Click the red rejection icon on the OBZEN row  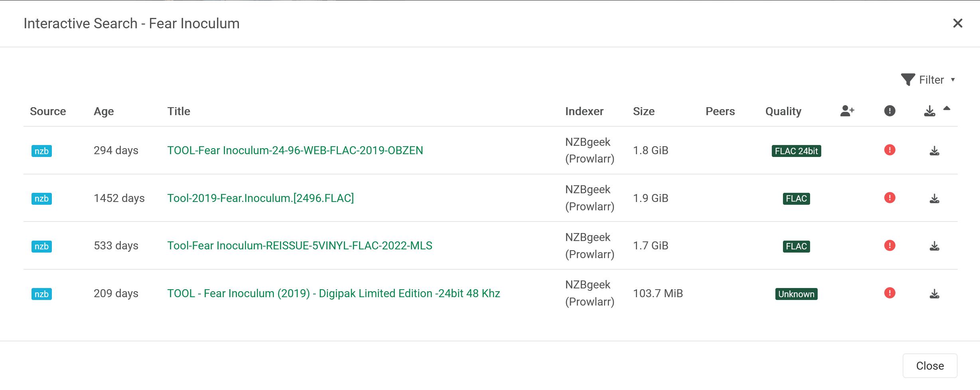click(x=889, y=150)
